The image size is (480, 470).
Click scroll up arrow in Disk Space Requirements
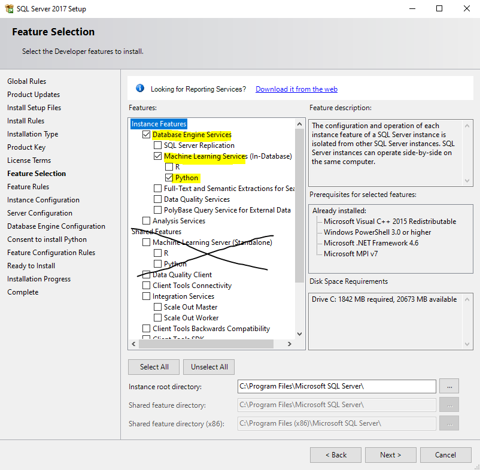tap(467, 299)
